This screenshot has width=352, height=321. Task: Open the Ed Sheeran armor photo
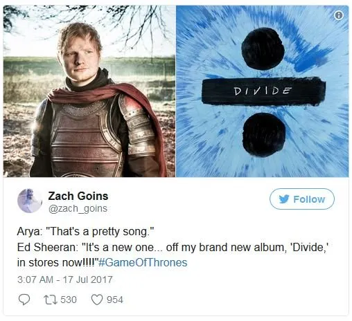[89, 91]
